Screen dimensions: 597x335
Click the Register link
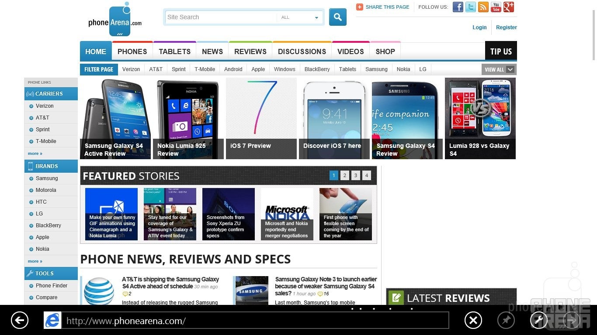(x=507, y=27)
